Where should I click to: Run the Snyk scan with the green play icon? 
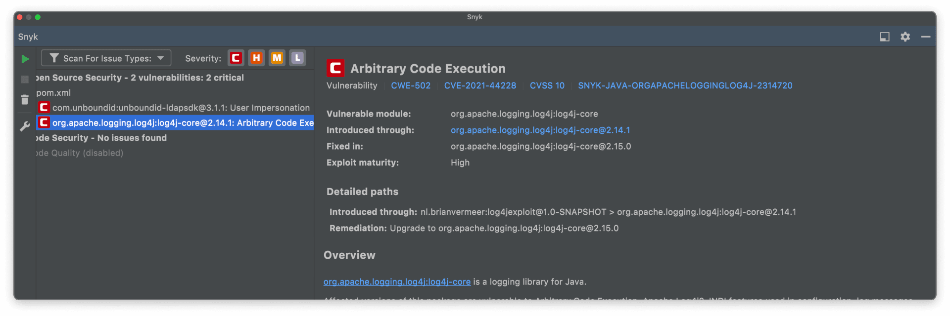tap(25, 59)
